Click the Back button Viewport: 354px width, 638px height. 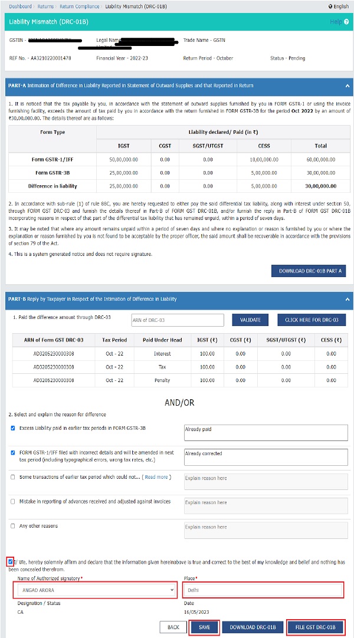173,627
